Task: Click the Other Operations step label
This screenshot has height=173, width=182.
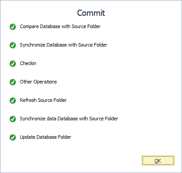Action: tap(38, 82)
